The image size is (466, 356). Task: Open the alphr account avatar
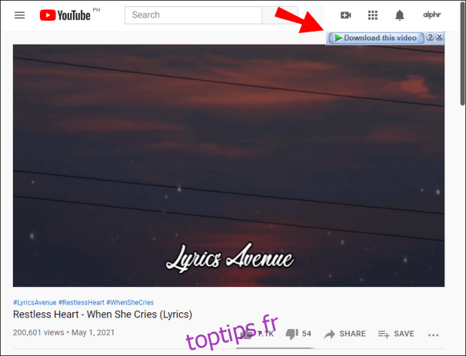click(432, 15)
